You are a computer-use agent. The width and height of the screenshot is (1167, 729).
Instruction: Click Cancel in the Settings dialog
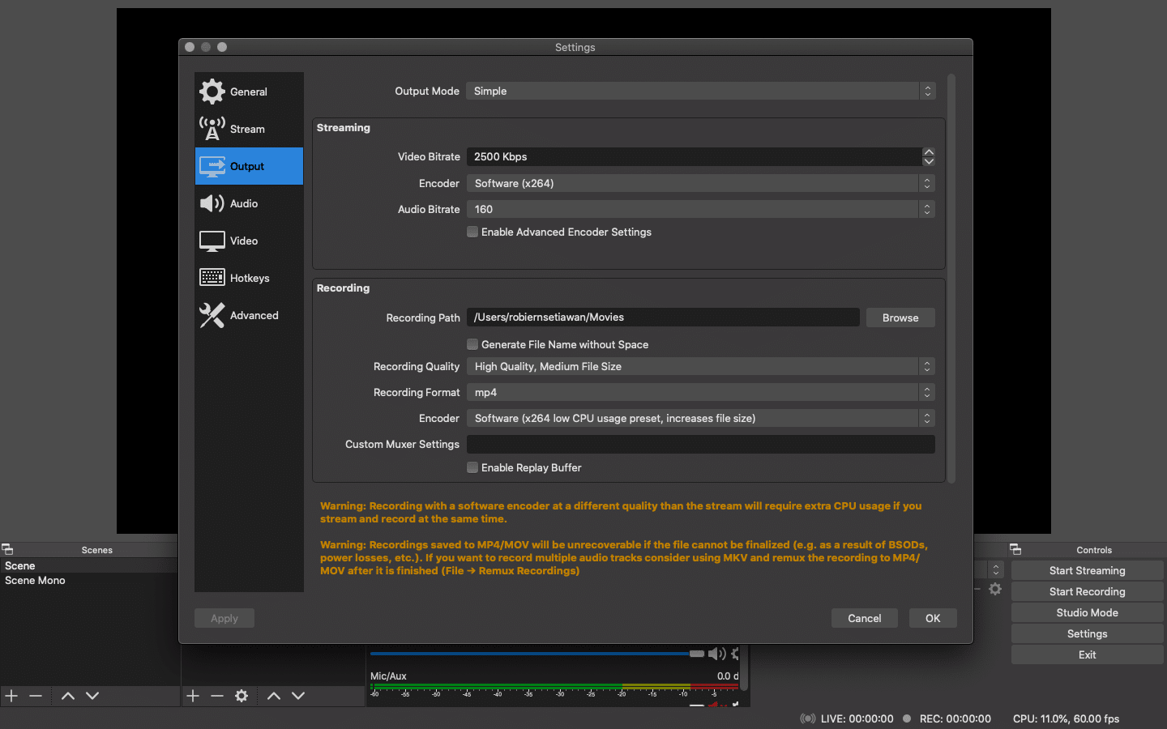[864, 618]
